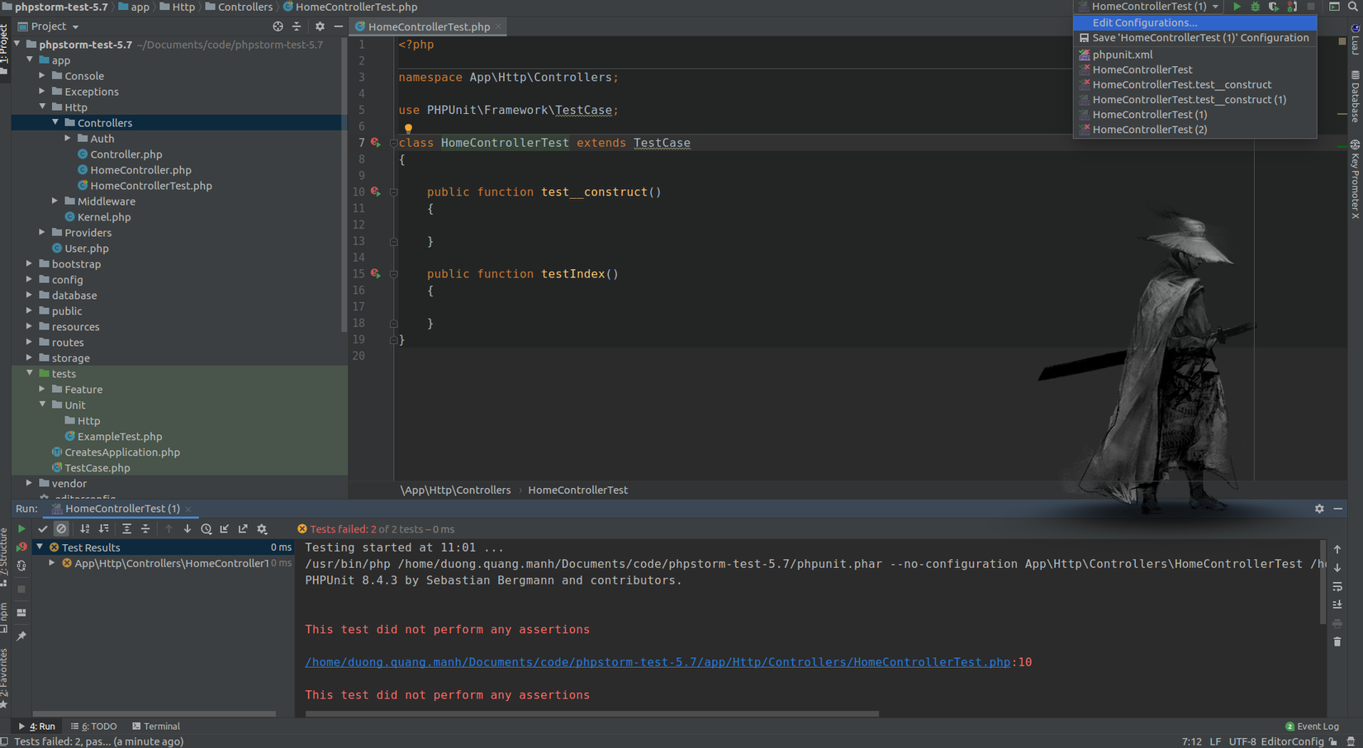Rerun failed tests in Run panel
The height and width of the screenshot is (748, 1363).
[21, 547]
